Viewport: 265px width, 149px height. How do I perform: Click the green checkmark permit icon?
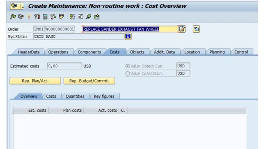(x=89, y=17)
